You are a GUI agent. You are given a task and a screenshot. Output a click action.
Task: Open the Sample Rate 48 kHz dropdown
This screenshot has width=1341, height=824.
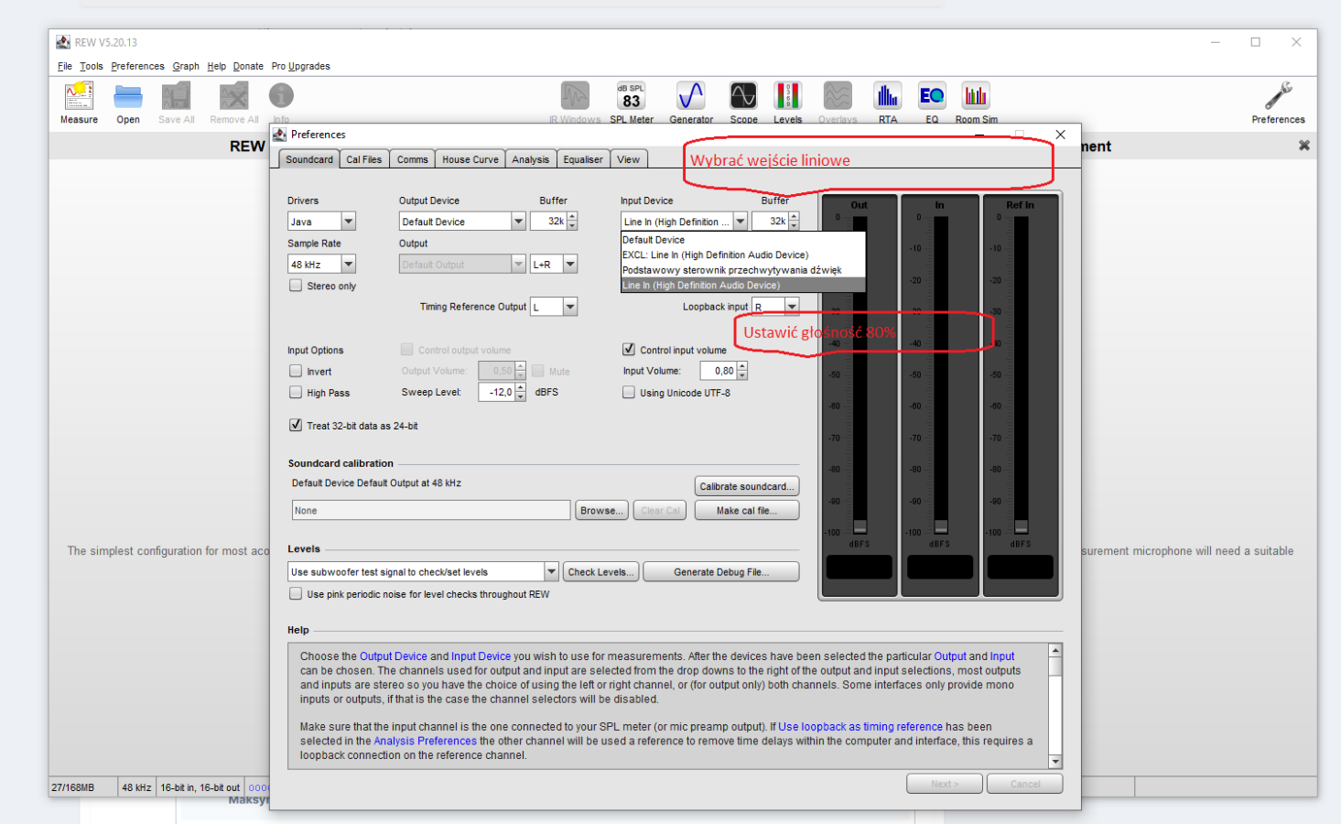pos(348,264)
